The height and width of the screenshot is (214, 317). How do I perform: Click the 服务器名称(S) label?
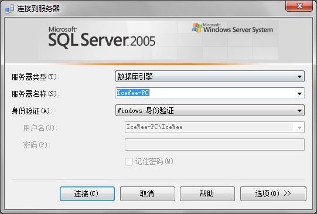tap(36, 94)
